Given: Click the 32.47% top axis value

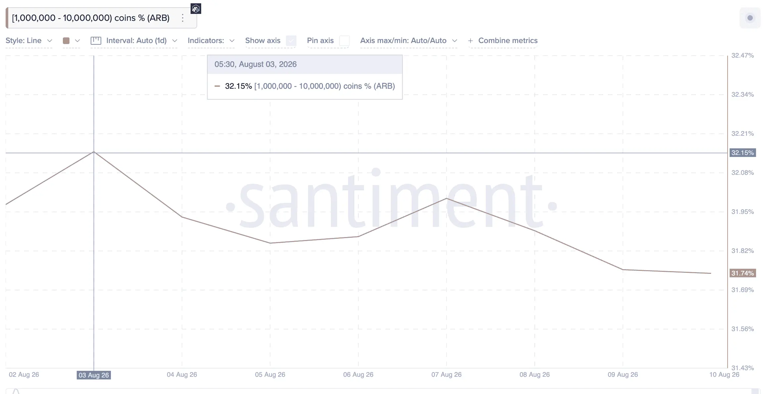Looking at the screenshot, I should [743, 55].
